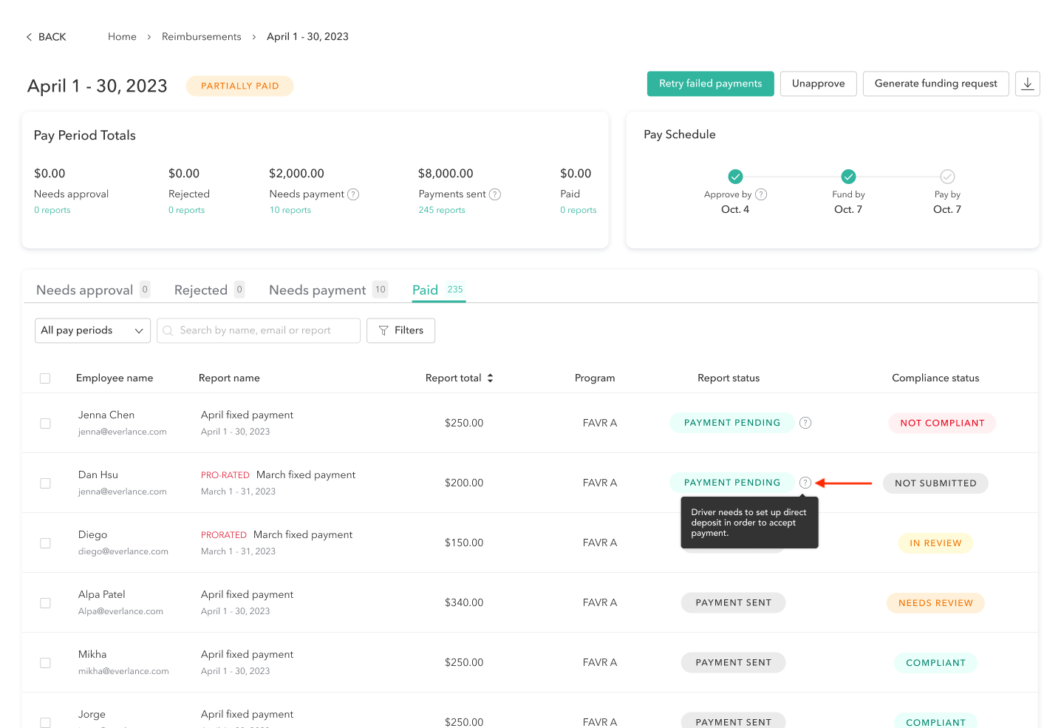Open the Reimbursements breadcrumb link
The image size is (1064, 728).
(x=201, y=36)
